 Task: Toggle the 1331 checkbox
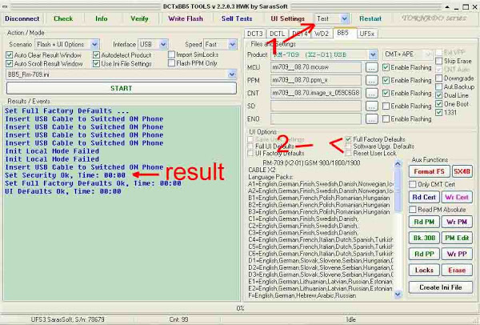[438, 112]
